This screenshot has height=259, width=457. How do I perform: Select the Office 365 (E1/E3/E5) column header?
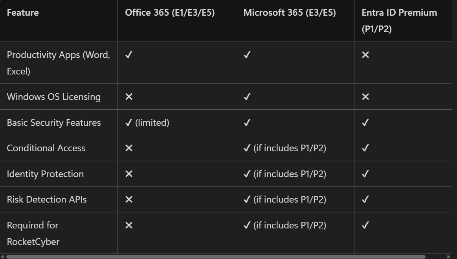point(170,13)
